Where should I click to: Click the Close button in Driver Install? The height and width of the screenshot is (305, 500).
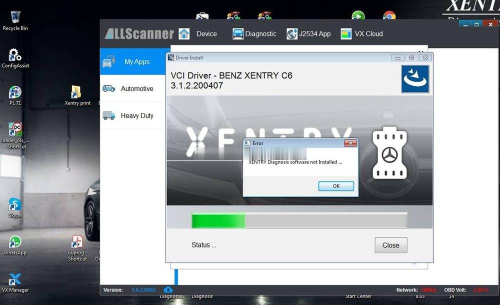tap(390, 245)
